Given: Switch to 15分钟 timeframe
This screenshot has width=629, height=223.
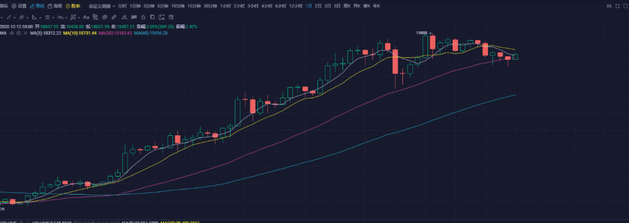Looking at the screenshot, I should point(194,6).
